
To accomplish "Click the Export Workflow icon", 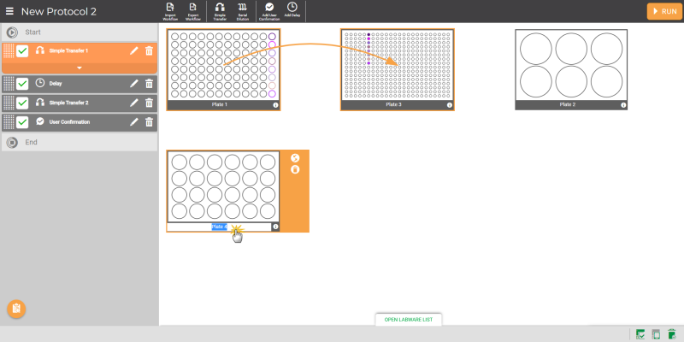I will pos(193,10).
